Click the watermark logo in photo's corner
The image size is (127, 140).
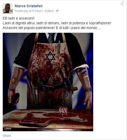(x=8, y=128)
